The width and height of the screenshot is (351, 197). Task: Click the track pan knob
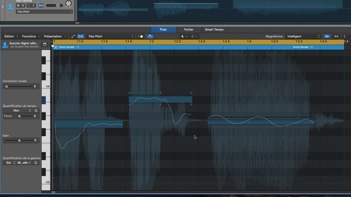pos(69,3)
